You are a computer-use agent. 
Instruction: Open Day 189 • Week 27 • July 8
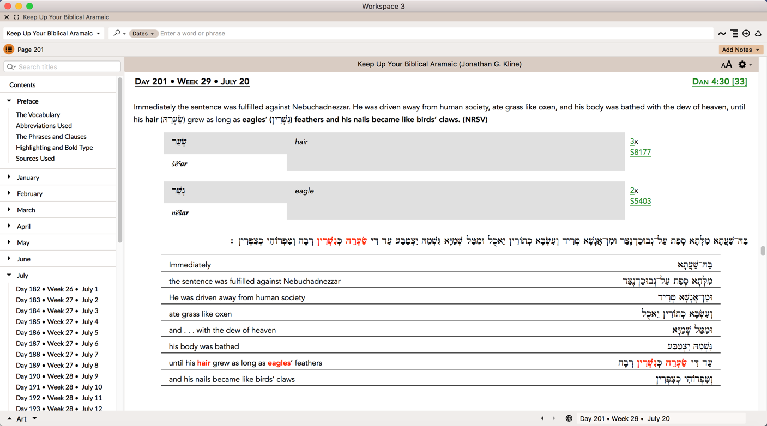point(57,366)
